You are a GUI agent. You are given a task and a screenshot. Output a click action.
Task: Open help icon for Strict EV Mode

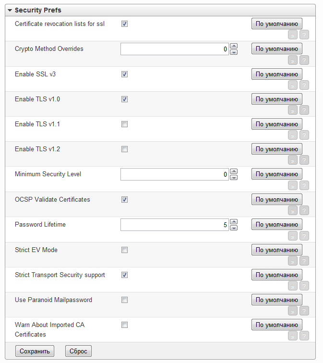(304, 261)
